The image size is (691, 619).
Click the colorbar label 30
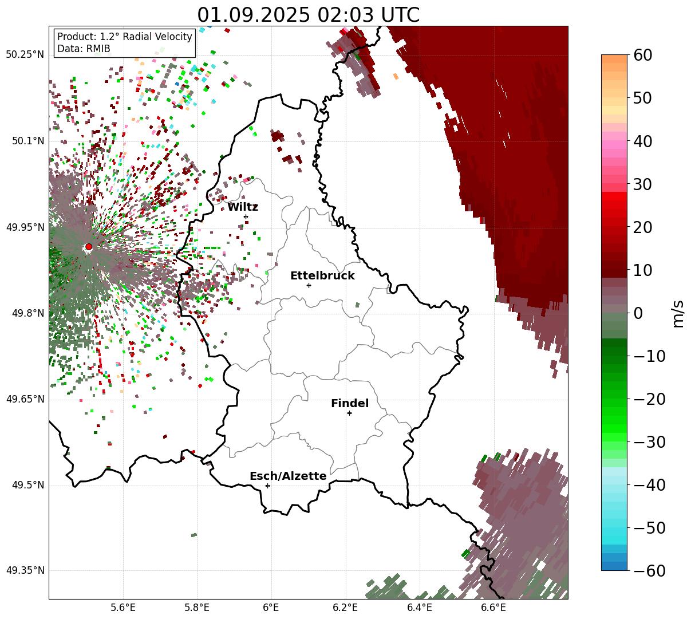642,184
